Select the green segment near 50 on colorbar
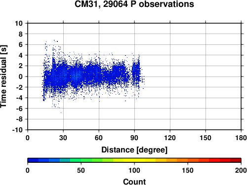The width and height of the screenshot is (247, 185). pyautogui.click(x=81, y=160)
